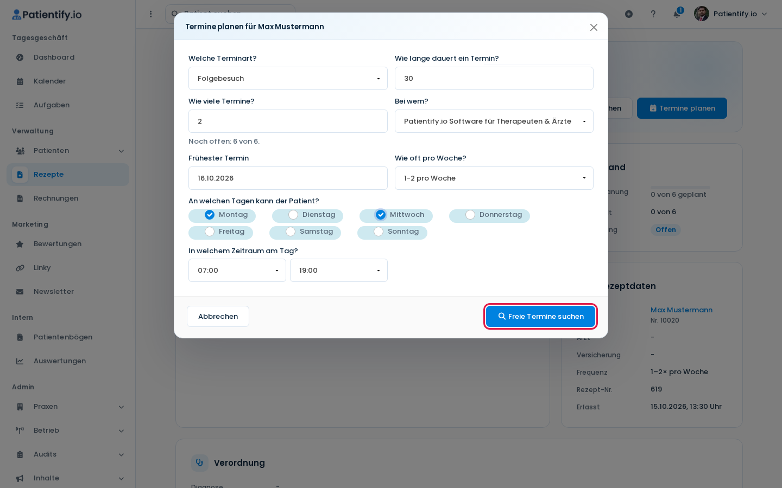Tick the Donnerstag checkbox

[x=470, y=215]
